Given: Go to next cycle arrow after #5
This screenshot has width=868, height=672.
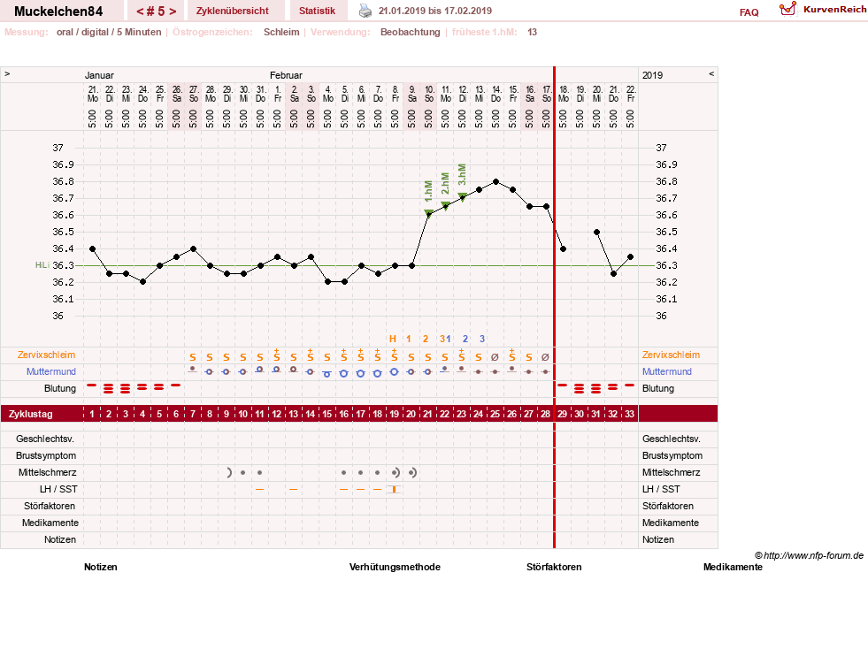Looking at the screenshot, I should coord(173,11).
